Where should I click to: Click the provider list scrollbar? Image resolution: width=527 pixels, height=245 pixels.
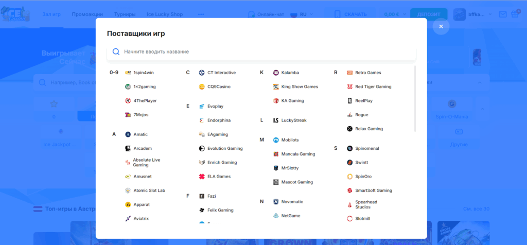[x=414, y=98]
